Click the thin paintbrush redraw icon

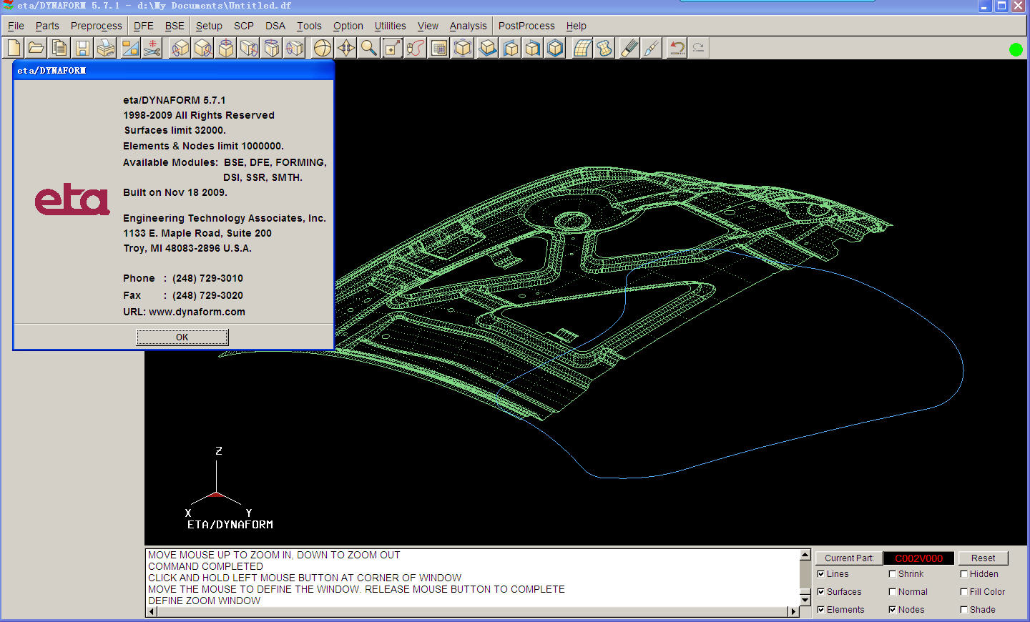[x=652, y=48]
